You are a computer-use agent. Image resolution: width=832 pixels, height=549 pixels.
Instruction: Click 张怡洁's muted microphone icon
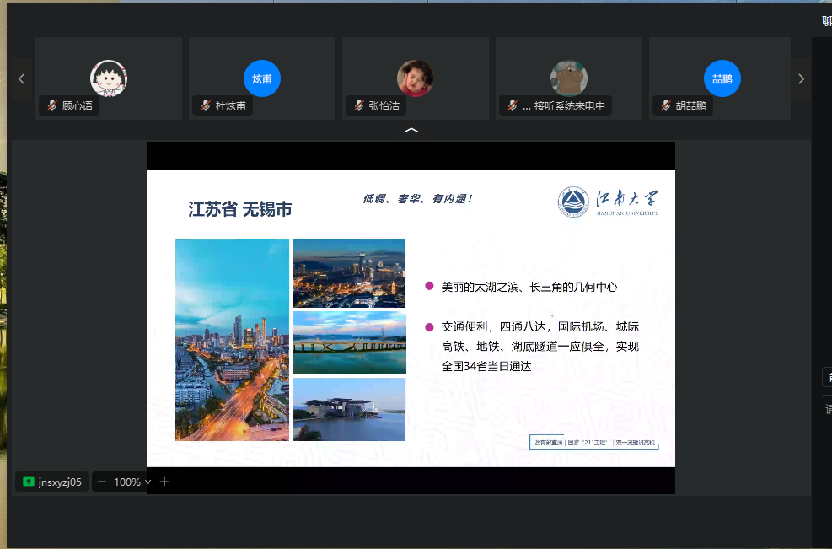[x=359, y=106]
